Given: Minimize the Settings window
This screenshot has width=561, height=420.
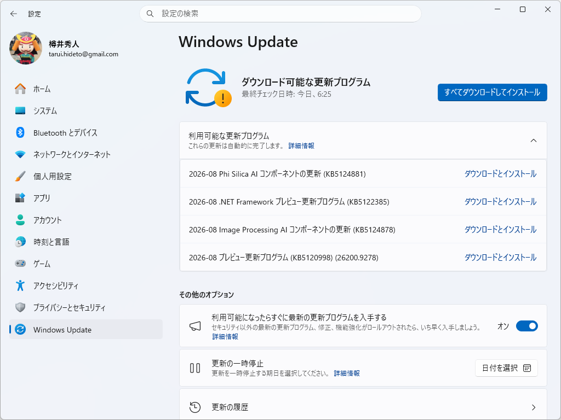Looking at the screenshot, I should 497,10.
